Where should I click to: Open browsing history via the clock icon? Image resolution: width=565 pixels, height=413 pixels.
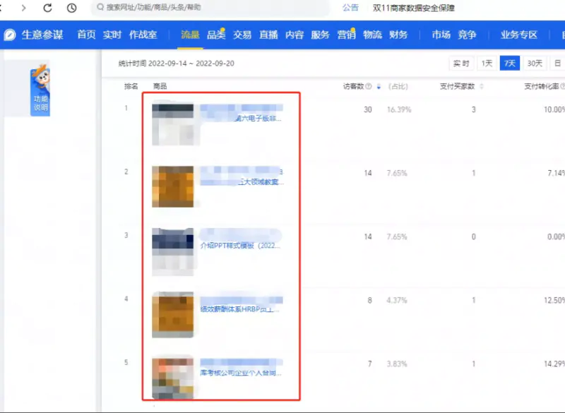click(71, 7)
